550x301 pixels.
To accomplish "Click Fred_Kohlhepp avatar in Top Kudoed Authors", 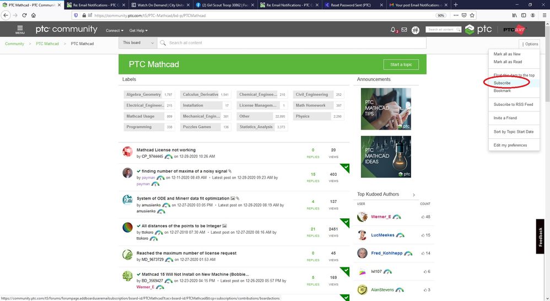I will click(362, 253).
